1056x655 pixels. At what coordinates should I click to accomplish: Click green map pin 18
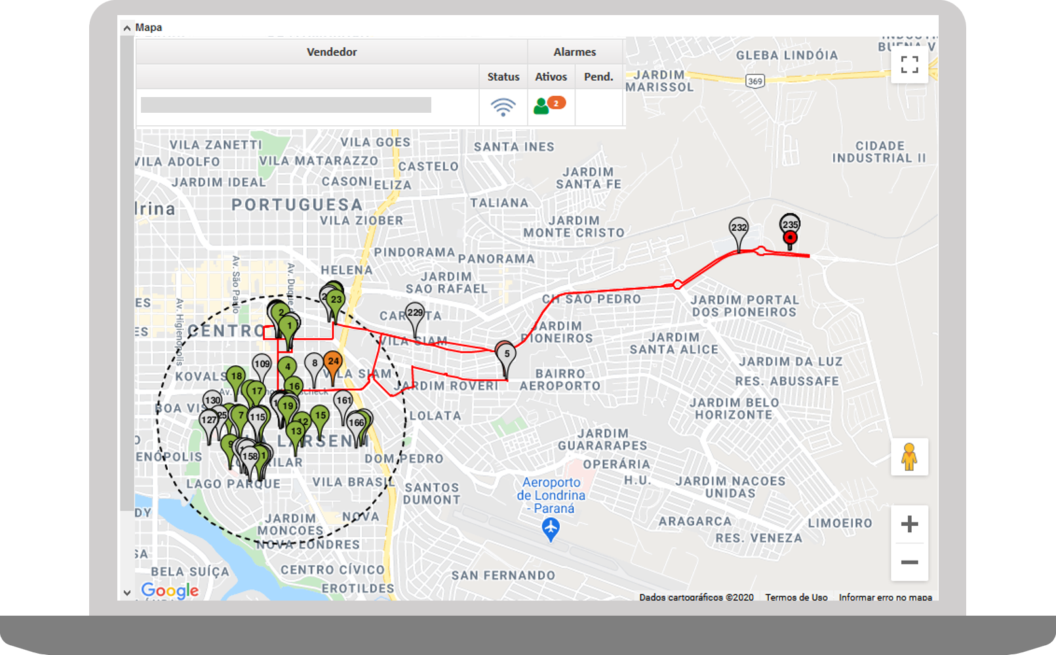click(x=235, y=377)
